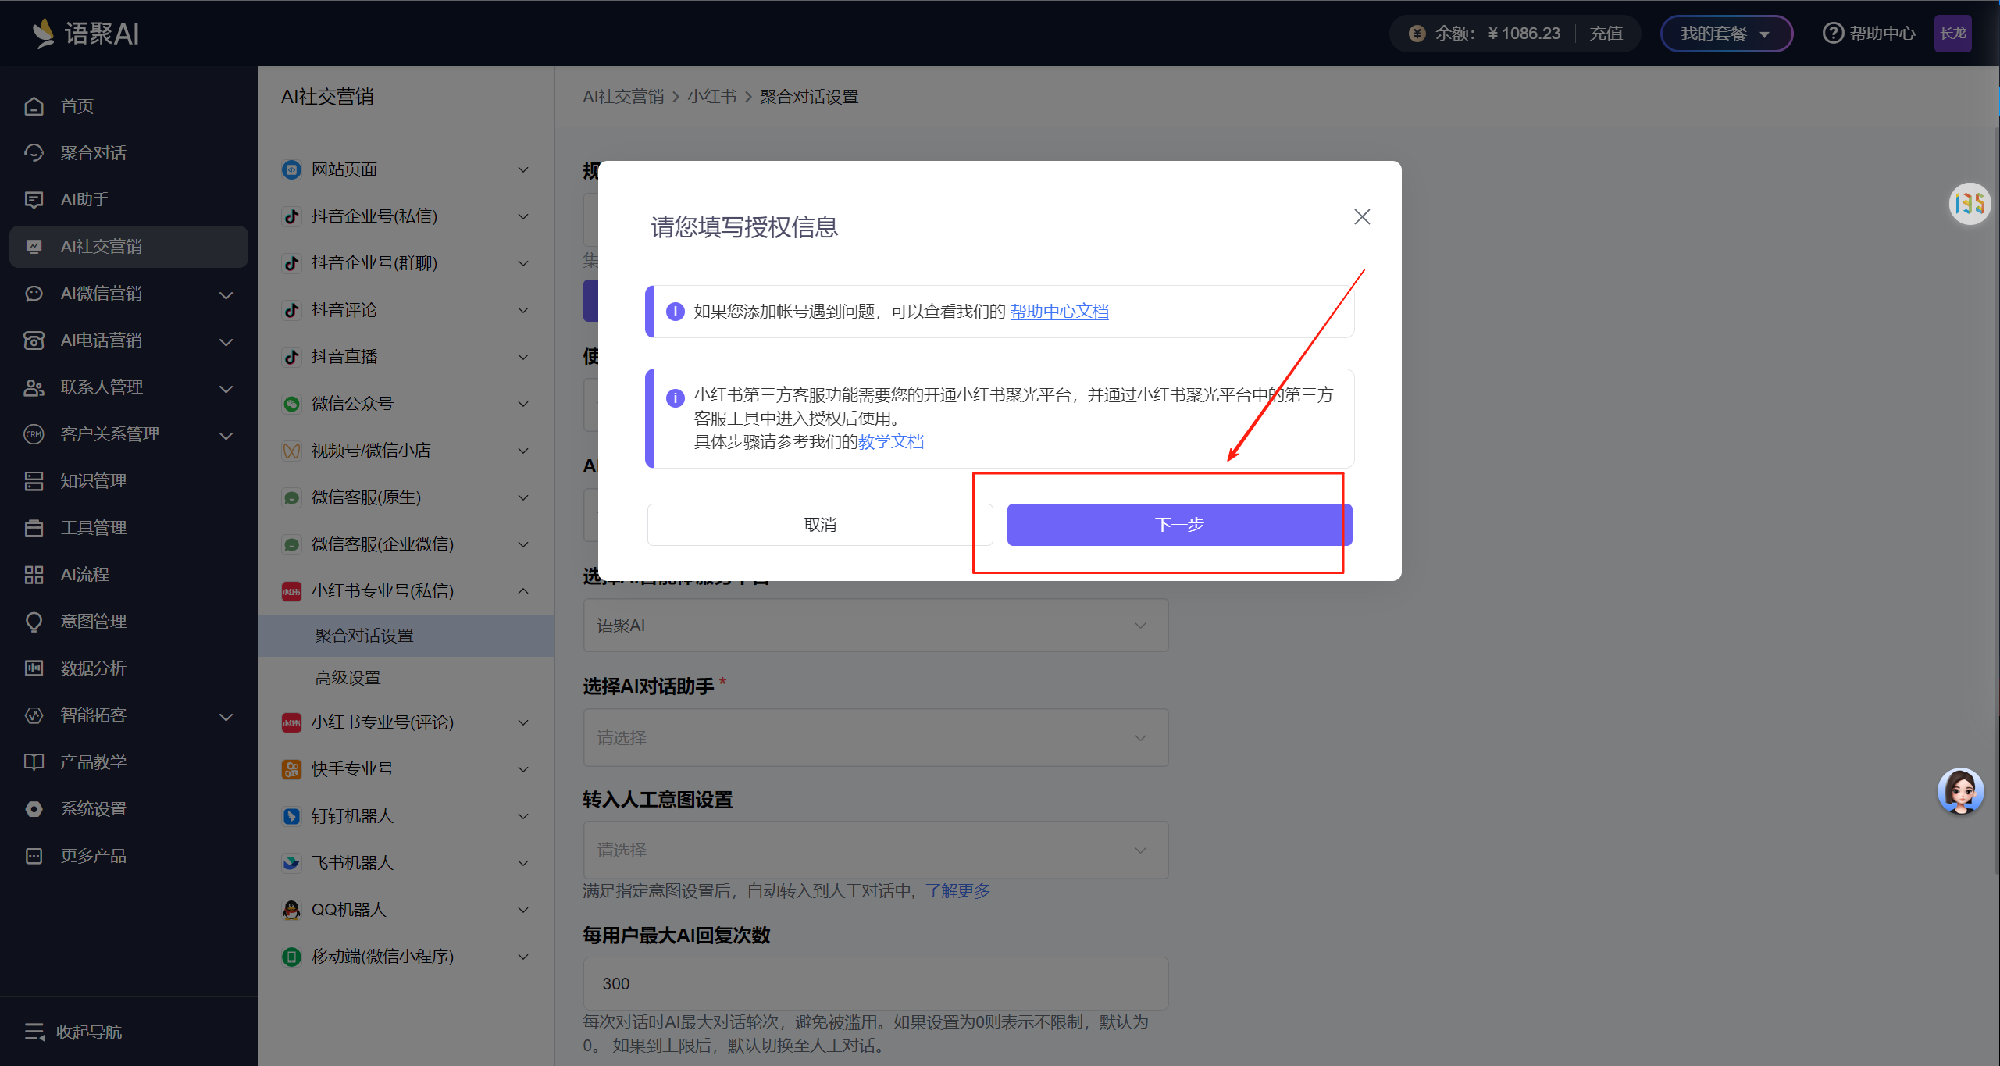Click the colorful floating widget icon
The height and width of the screenshot is (1066, 2000).
pyautogui.click(x=1969, y=205)
